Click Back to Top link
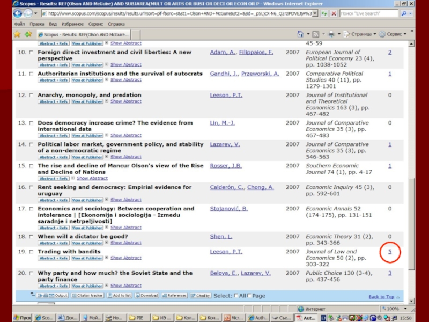This screenshot has height=322, width=429. pos(381,297)
